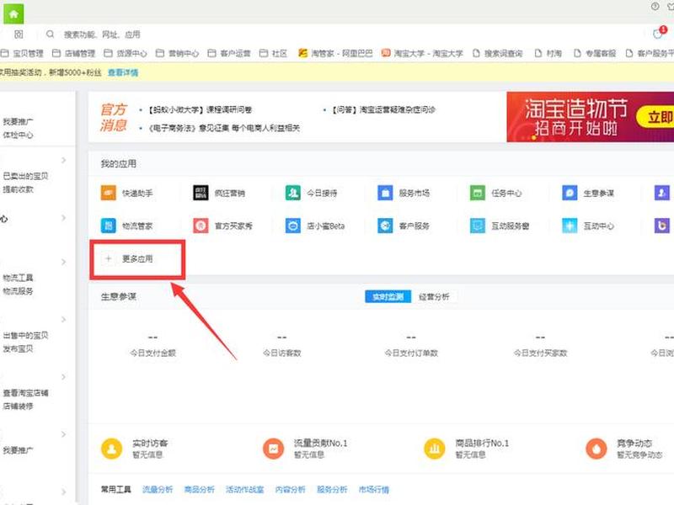Click the 淘宝大学 bookmark icon

386,53
